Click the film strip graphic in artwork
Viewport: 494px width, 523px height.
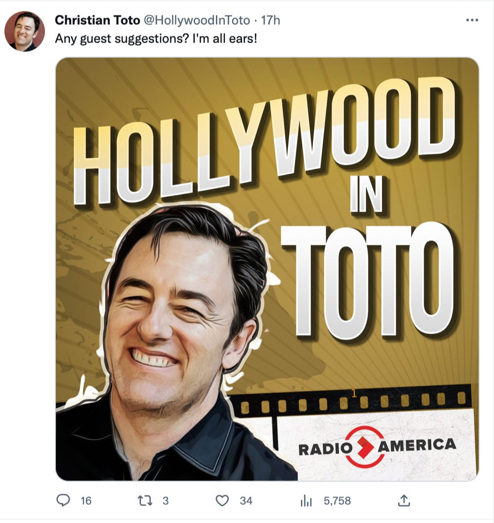click(x=350, y=402)
